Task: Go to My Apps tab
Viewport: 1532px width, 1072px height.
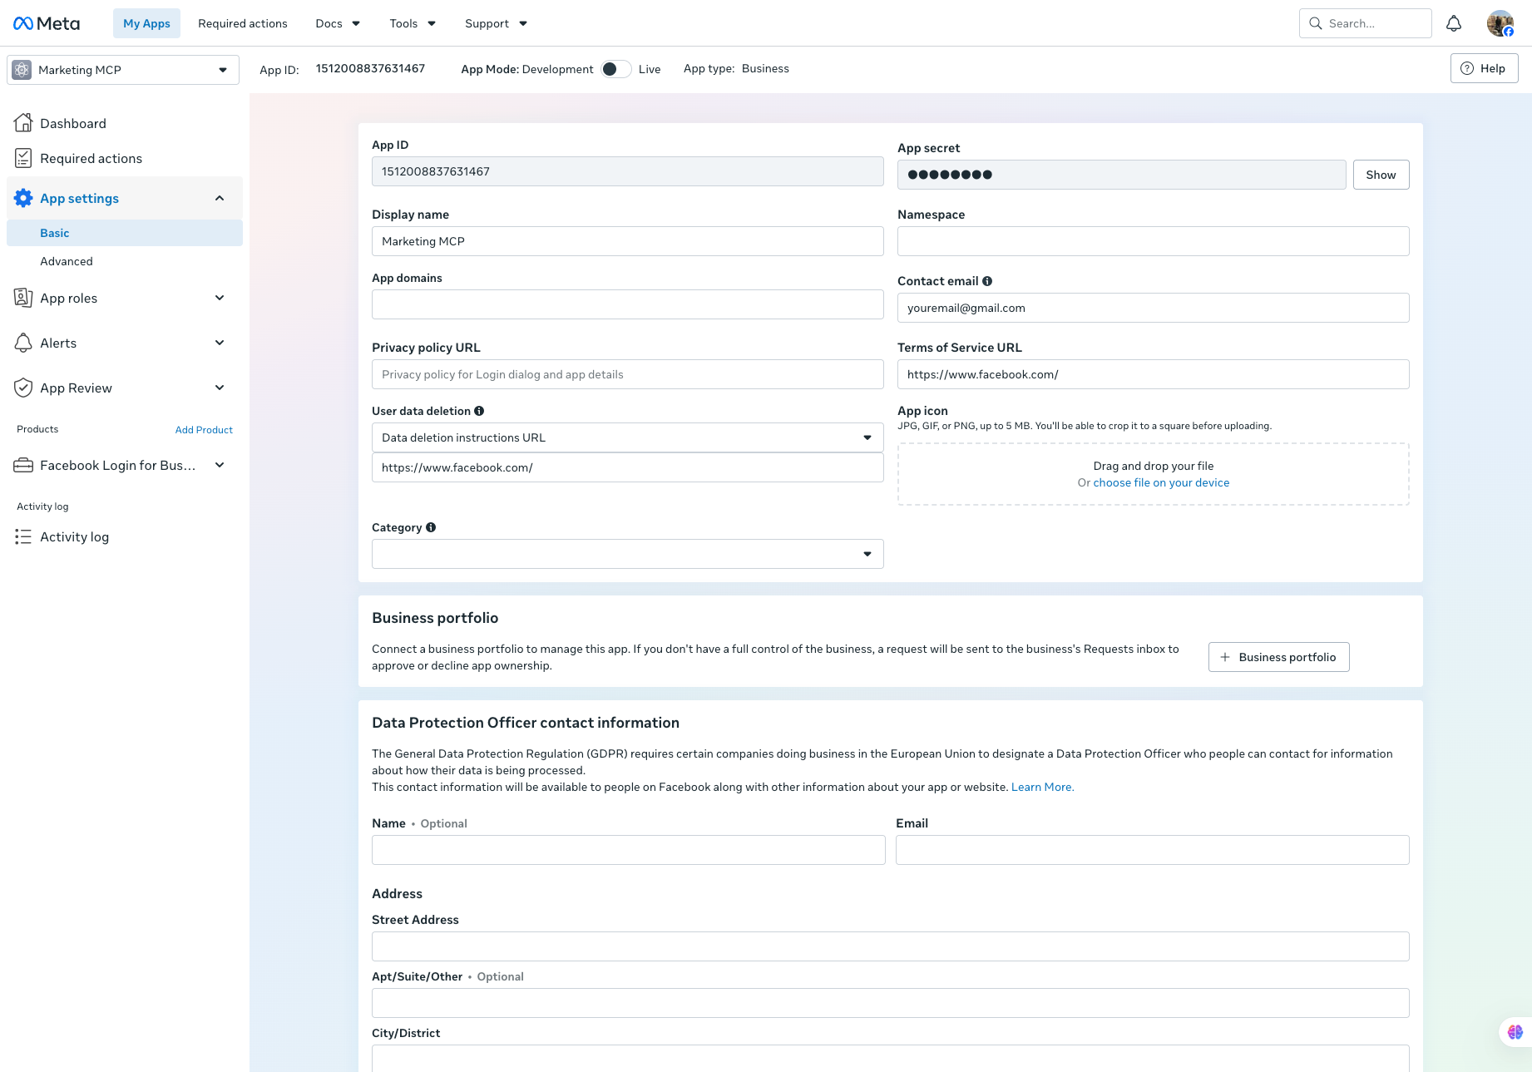Action: point(146,23)
